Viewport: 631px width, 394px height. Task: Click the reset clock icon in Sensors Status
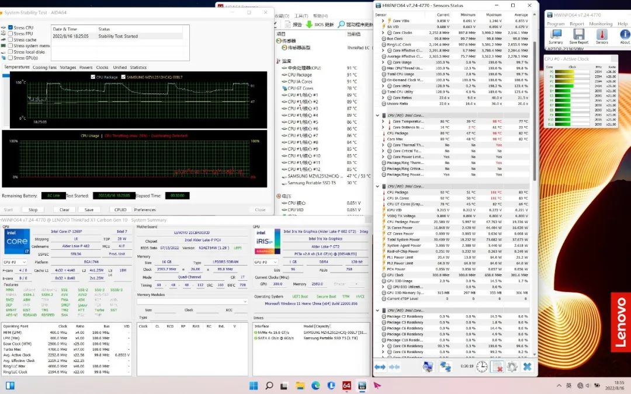[x=482, y=367]
